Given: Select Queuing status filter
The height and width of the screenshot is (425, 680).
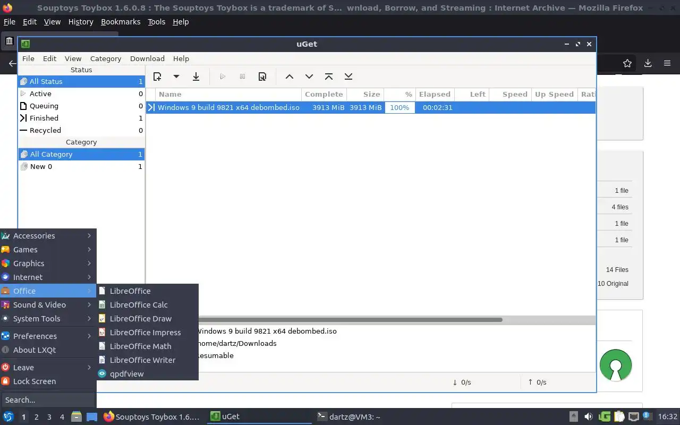Looking at the screenshot, I should pyautogui.click(x=81, y=106).
